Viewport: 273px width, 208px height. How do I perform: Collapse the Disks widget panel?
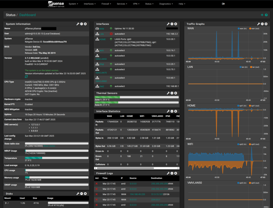pos(82,194)
